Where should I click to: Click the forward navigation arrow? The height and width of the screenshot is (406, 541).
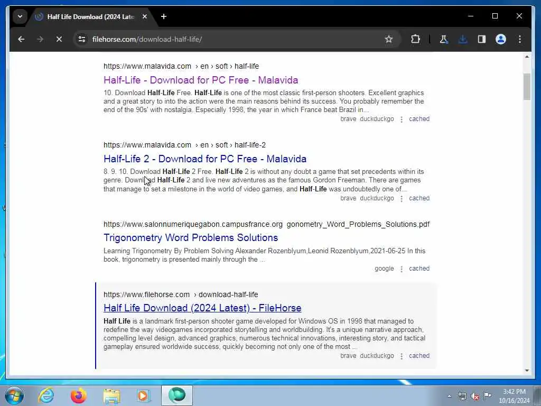coord(40,39)
